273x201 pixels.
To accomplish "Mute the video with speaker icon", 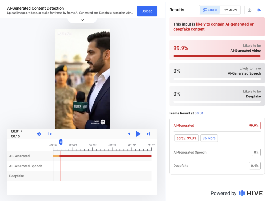I will pyautogui.click(x=39, y=134).
